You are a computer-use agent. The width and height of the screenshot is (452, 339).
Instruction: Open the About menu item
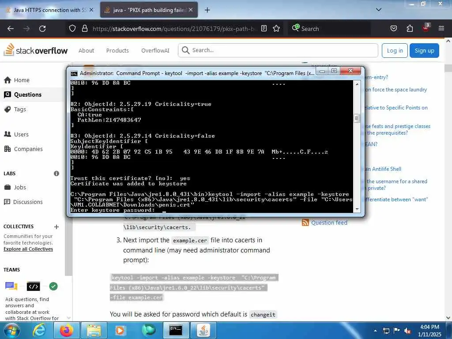pos(86,50)
